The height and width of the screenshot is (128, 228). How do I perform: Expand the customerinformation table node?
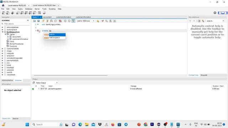coord(8,39)
